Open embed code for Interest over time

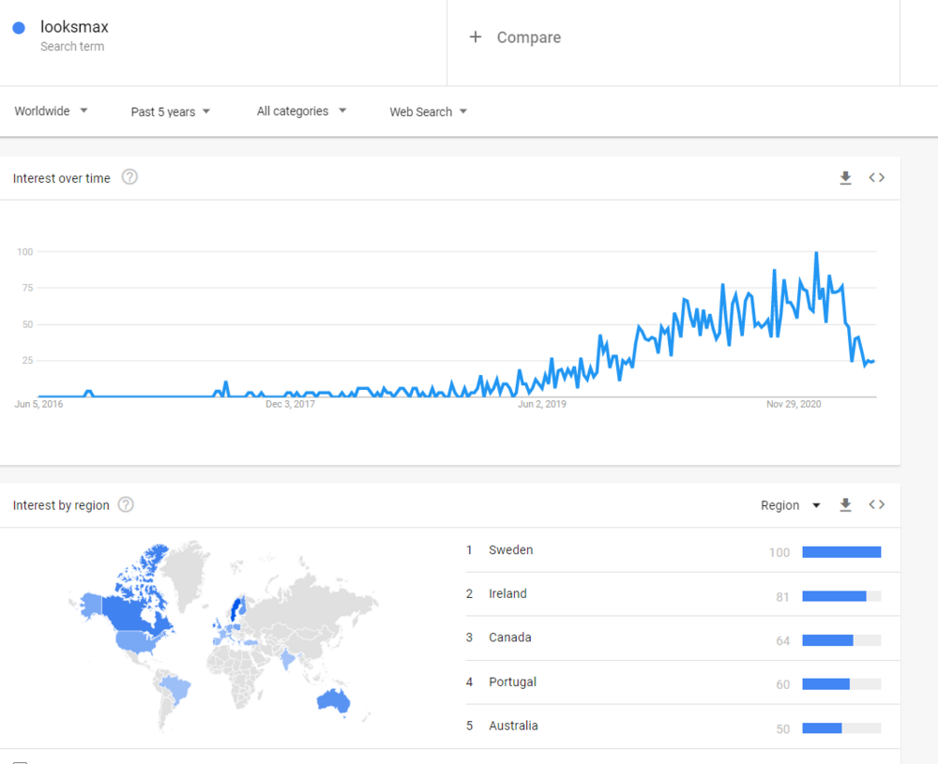tap(876, 178)
